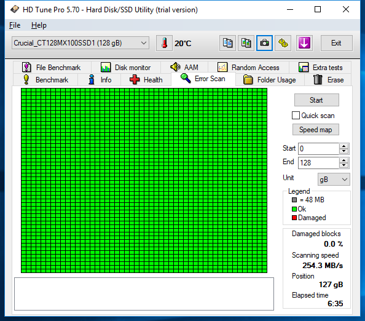
Task: Click the copy screenshot to clipboard icon
Action: pyautogui.click(x=246, y=43)
